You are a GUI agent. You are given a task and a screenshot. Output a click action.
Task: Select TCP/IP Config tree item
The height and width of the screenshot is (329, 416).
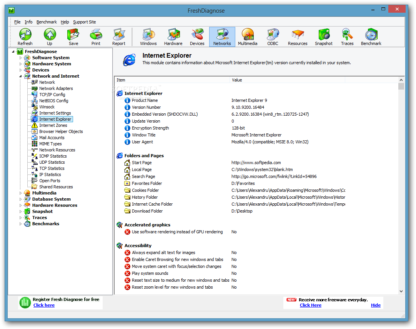coord(52,95)
